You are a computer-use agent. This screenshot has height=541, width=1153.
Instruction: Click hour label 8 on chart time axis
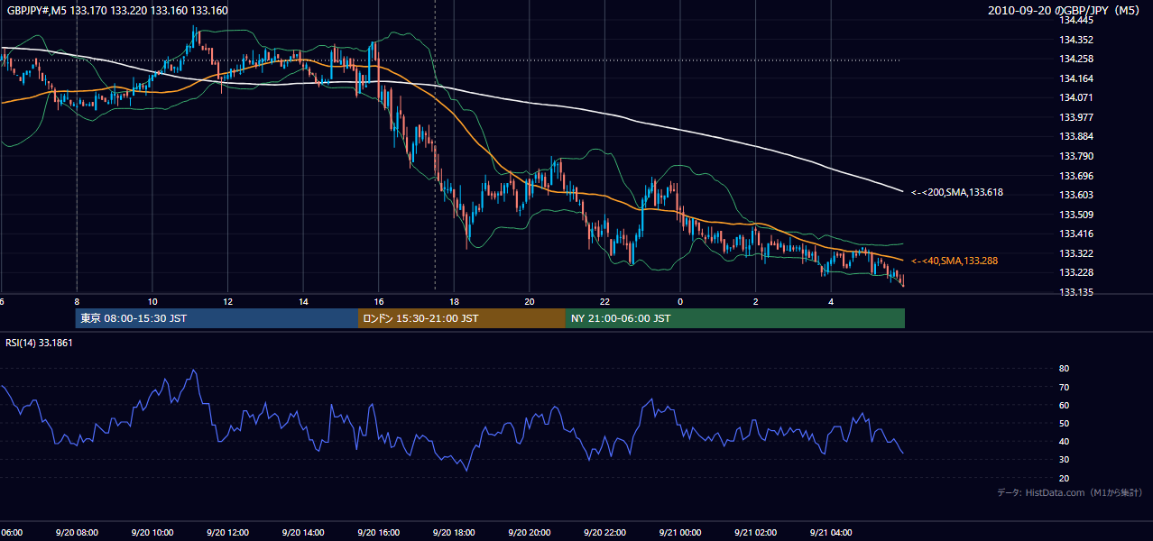(x=77, y=302)
